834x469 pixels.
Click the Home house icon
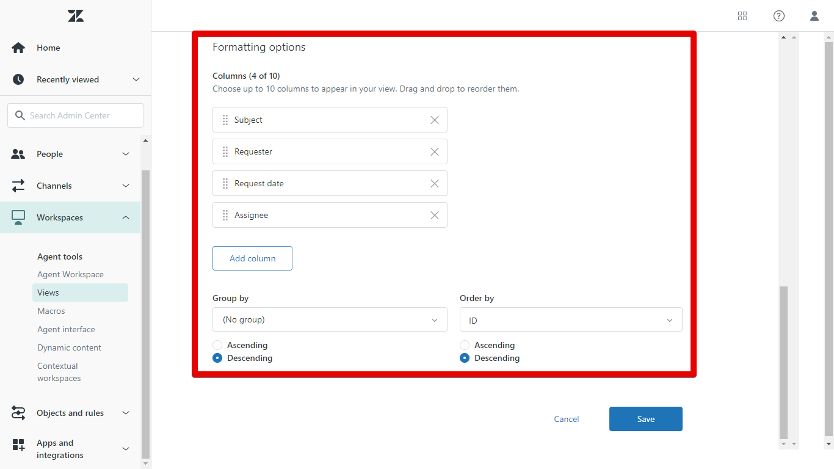[18, 48]
